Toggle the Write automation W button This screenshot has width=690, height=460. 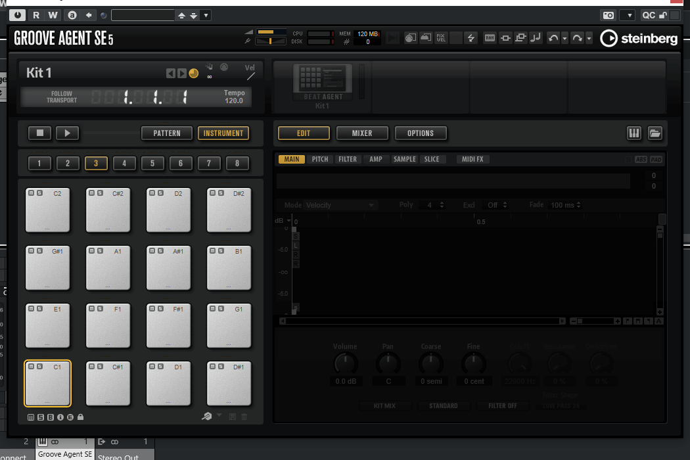pos(53,15)
